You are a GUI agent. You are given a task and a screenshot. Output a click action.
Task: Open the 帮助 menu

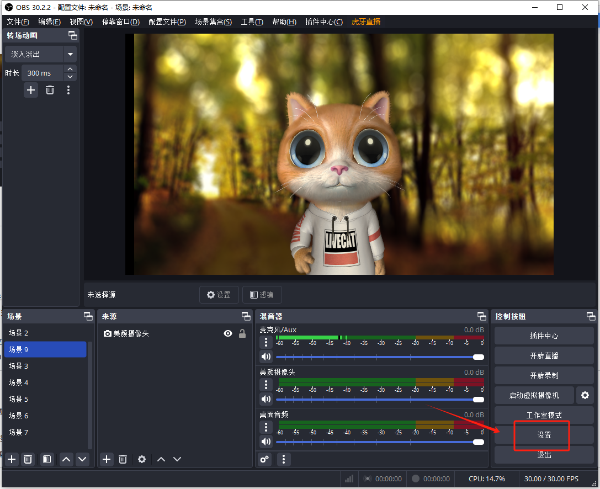(x=284, y=22)
